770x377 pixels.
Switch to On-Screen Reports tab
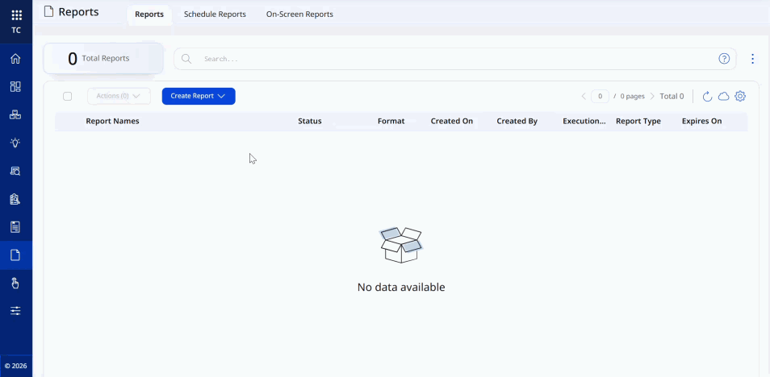299,14
